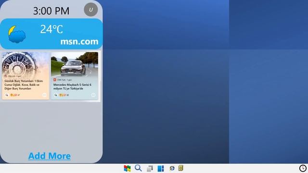This screenshot has height=173, width=308.
Task: Open the file cabinet taskbar icon
Action: (181, 168)
